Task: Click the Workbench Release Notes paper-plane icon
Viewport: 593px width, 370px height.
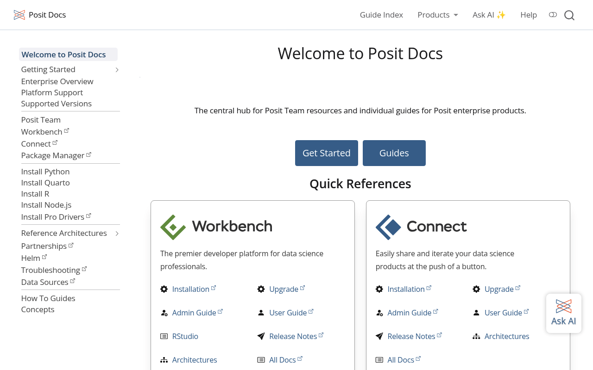Action: point(261,336)
